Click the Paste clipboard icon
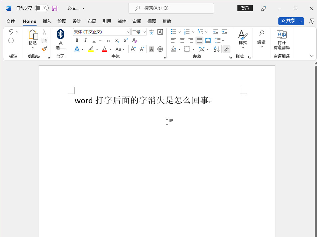The image size is (317, 237). click(33, 35)
